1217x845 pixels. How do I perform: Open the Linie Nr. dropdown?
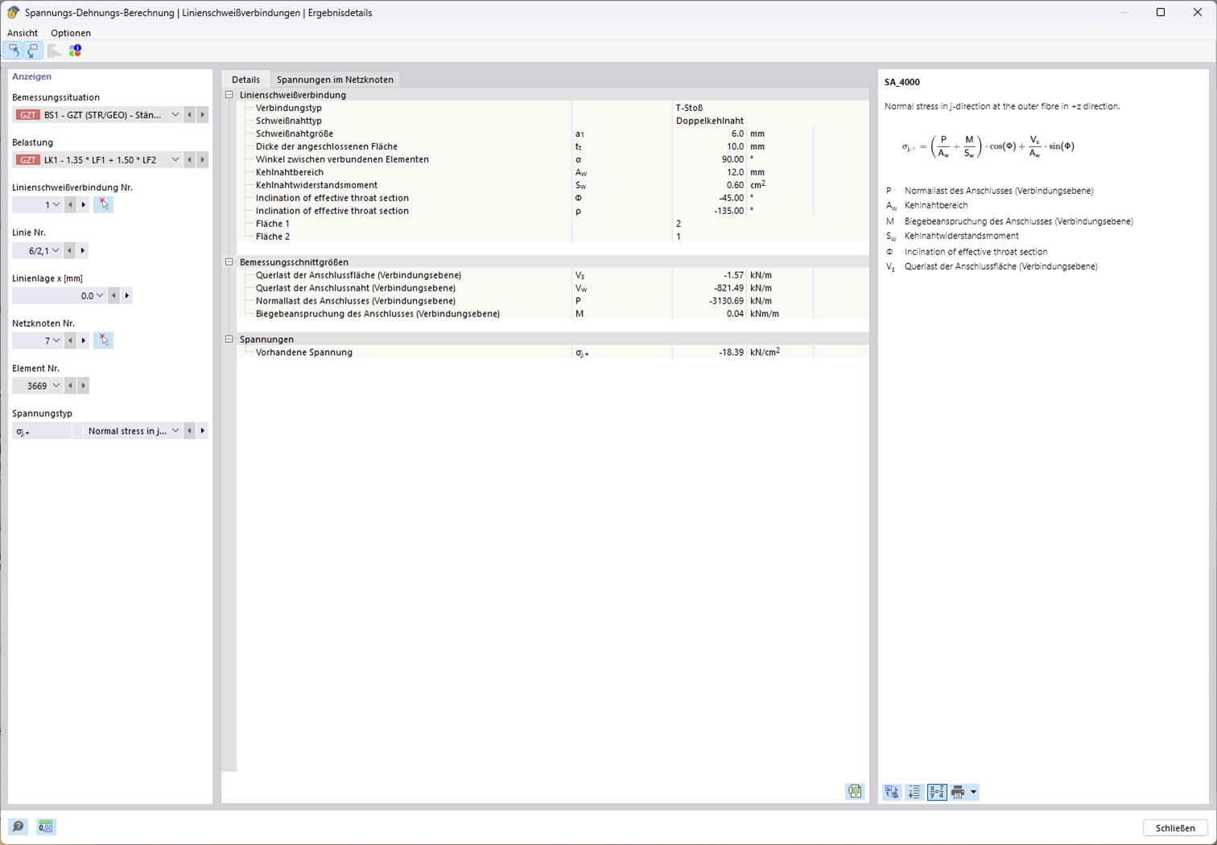tap(56, 251)
